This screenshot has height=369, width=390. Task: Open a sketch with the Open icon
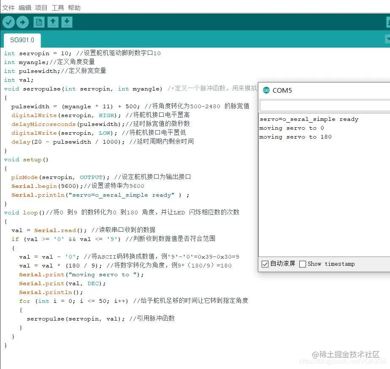(53, 22)
